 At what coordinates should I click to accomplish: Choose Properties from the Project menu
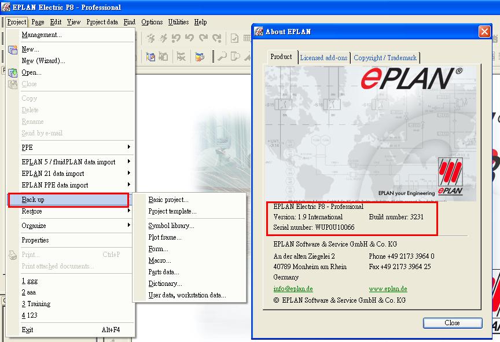coord(70,240)
